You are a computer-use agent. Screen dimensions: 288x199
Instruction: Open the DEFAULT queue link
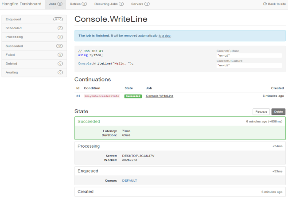point(129,180)
